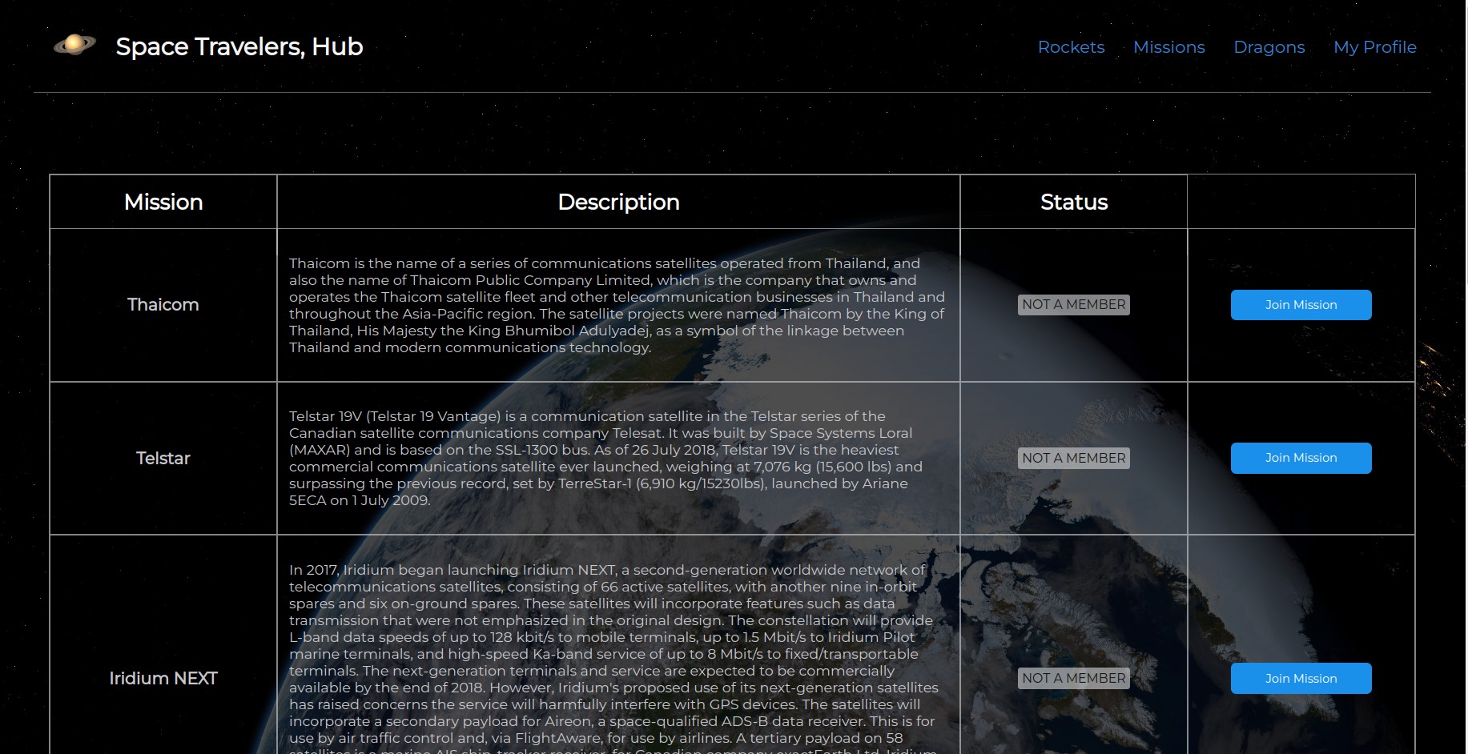Screen dimensions: 1468x754
Task: Open the Dragons navigation link
Action: [1269, 47]
